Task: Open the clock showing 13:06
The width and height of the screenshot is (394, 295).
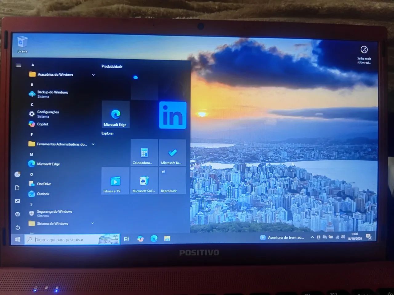Action: click(355, 236)
